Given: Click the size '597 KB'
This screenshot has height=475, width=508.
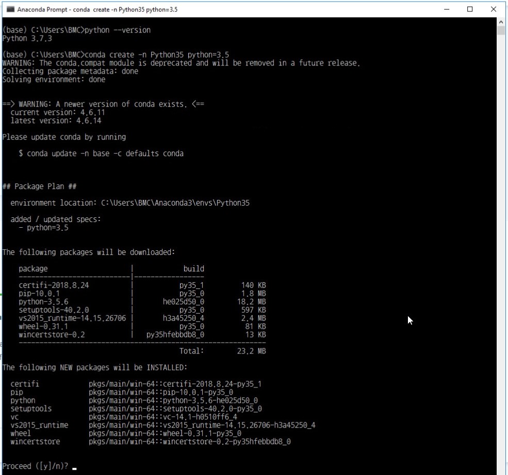Looking at the screenshot, I should 254,310.
